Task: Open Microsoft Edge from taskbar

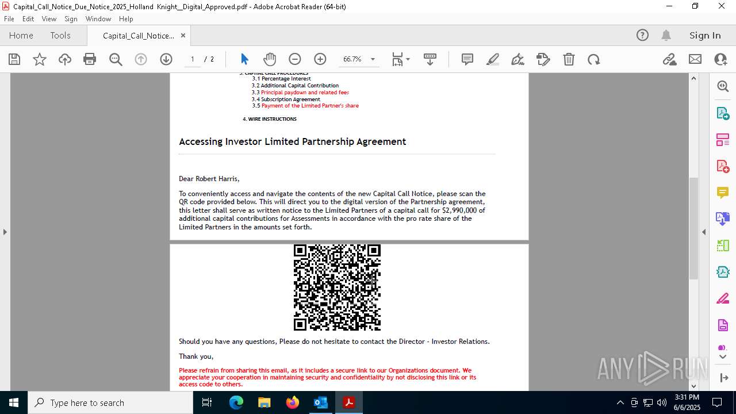Action: click(236, 402)
